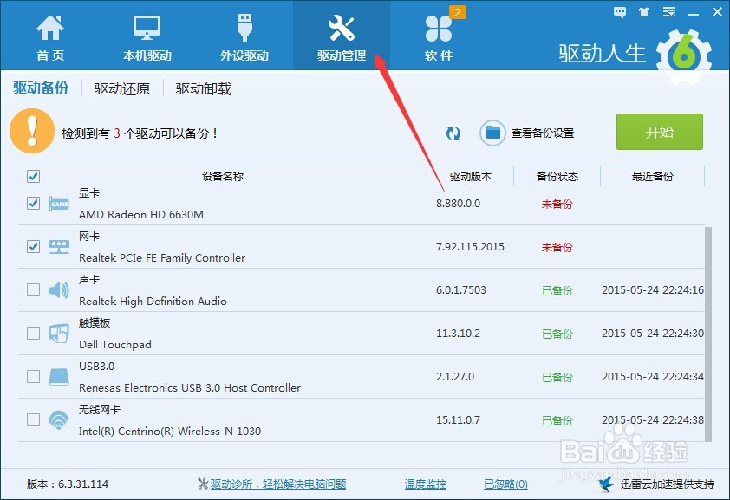Click the WiFi icon beside Intel Centrino Wireless-N

[x=57, y=419]
